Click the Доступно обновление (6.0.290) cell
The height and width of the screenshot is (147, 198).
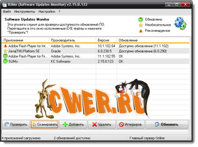click(142, 51)
